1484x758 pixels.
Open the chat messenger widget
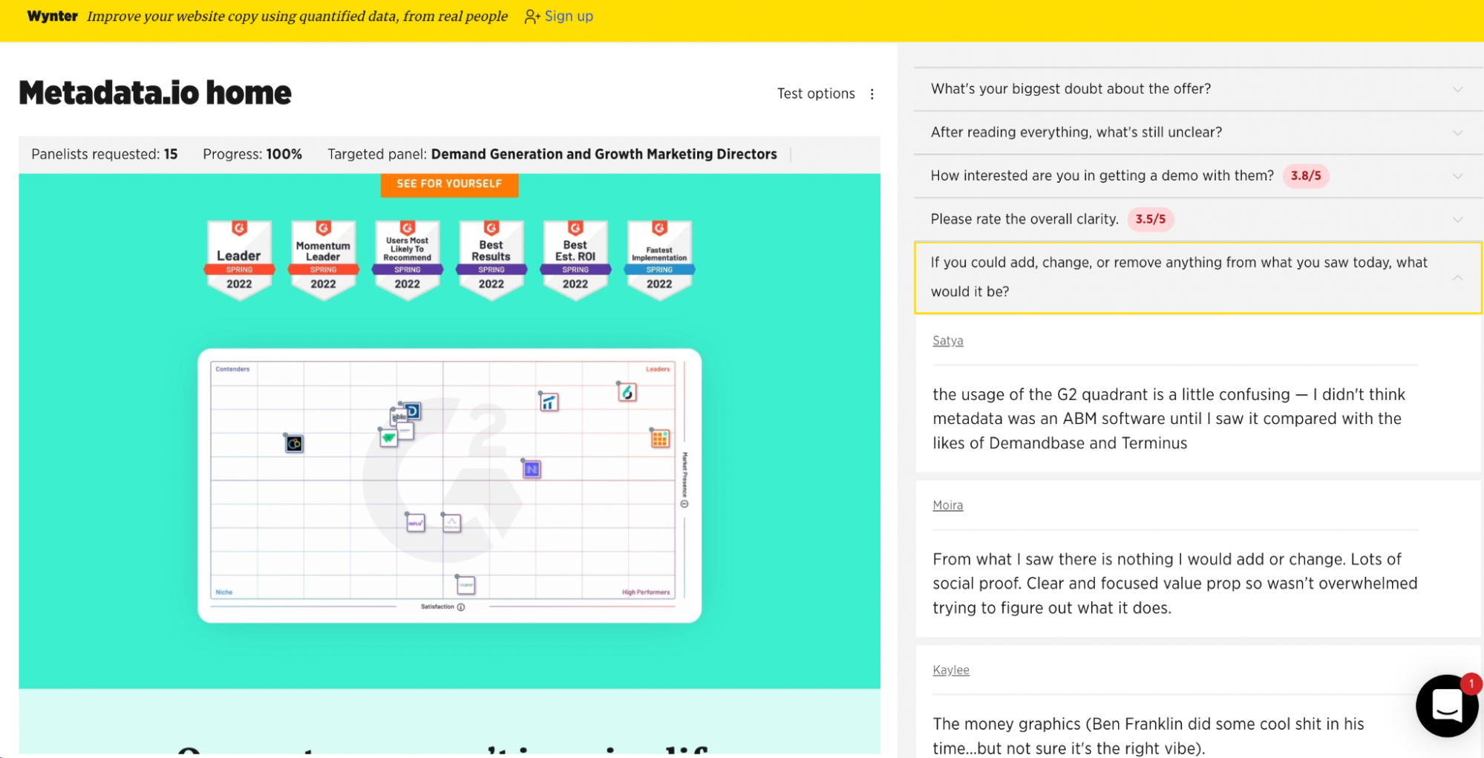(1446, 706)
